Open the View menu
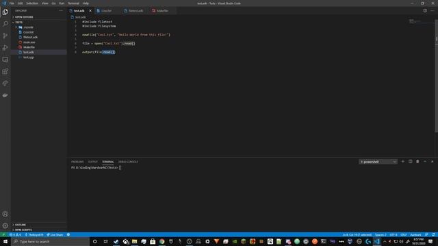 [x=45, y=3]
